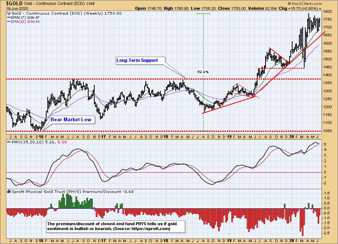This screenshot has height=244, width=338.
Task: Click the Close 1753.00 value
Action: point(232,8)
